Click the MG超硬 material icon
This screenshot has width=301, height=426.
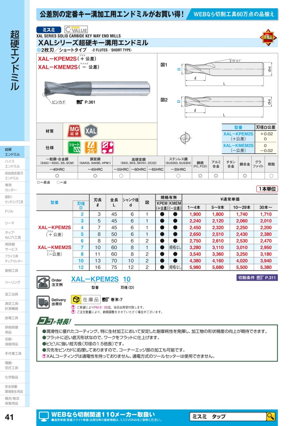[74, 131]
